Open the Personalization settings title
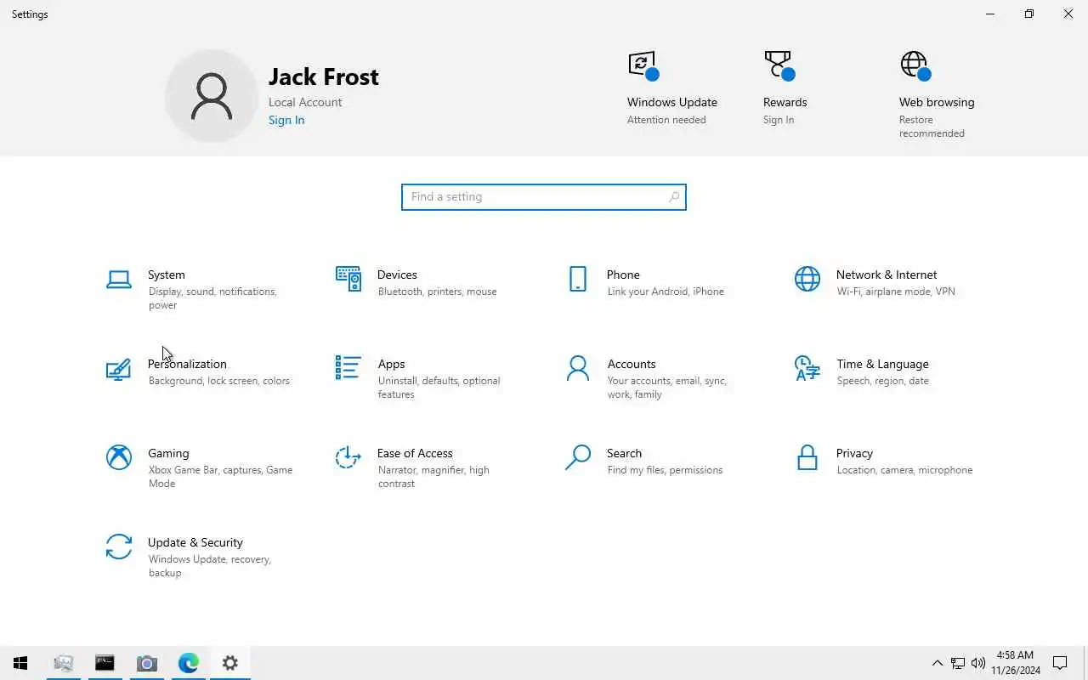The height and width of the screenshot is (680, 1088). 187,364
